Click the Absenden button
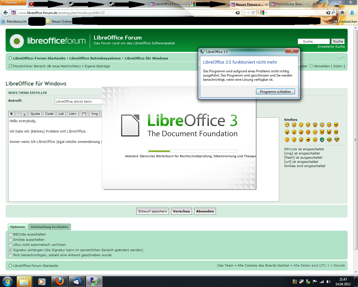This screenshot has height=287, width=358. pos(205,211)
